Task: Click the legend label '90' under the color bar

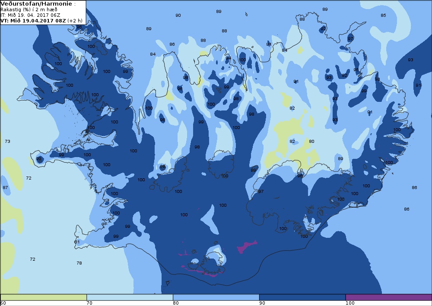Action: coord(262,303)
